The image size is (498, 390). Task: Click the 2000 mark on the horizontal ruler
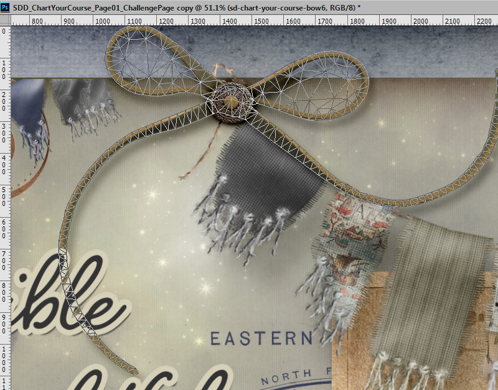(420, 21)
